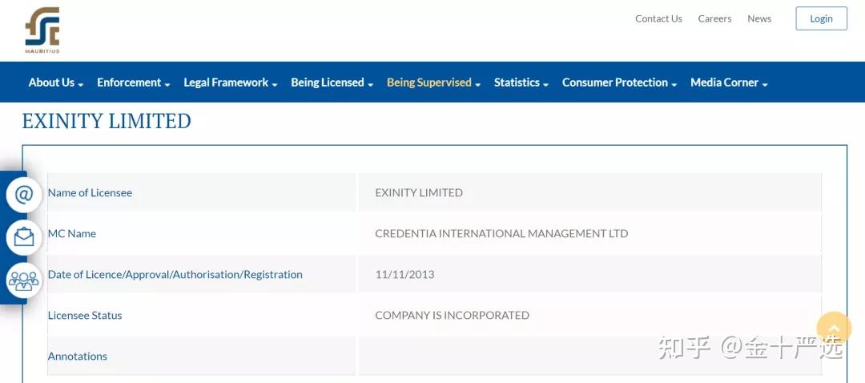This screenshot has height=383, width=865.
Task: Select CREDENTIA INTERNATIONAL MANAGEMENT LTD value
Action: pos(501,233)
